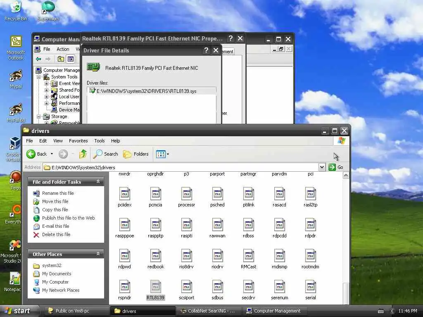The height and width of the screenshot is (317, 423).
Task: Click Copy this file link
Action: 55,210
